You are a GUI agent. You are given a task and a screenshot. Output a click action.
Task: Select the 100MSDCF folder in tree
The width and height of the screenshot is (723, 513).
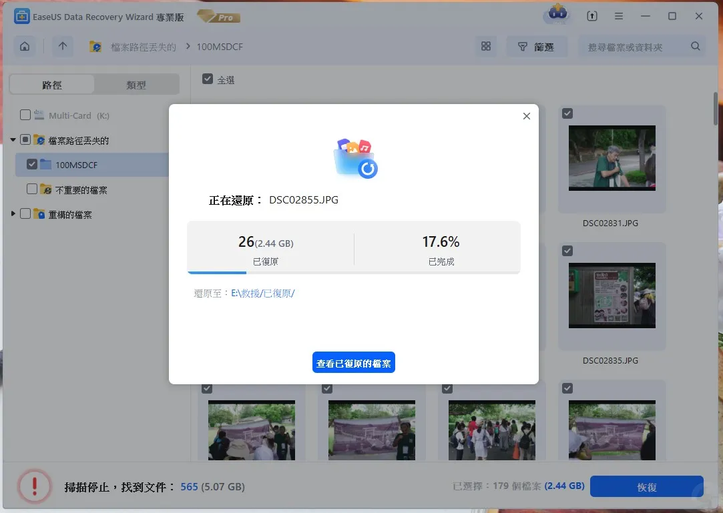77,165
